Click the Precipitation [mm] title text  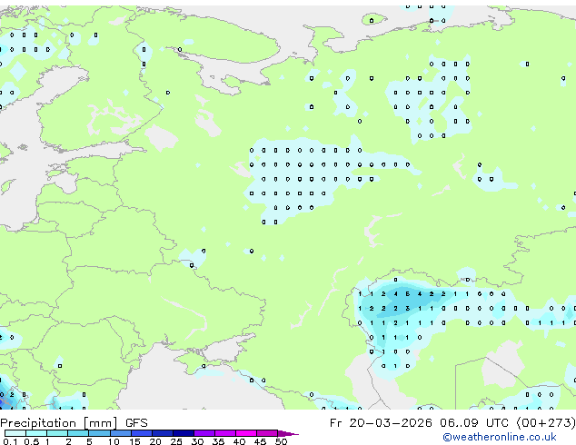(59, 423)
